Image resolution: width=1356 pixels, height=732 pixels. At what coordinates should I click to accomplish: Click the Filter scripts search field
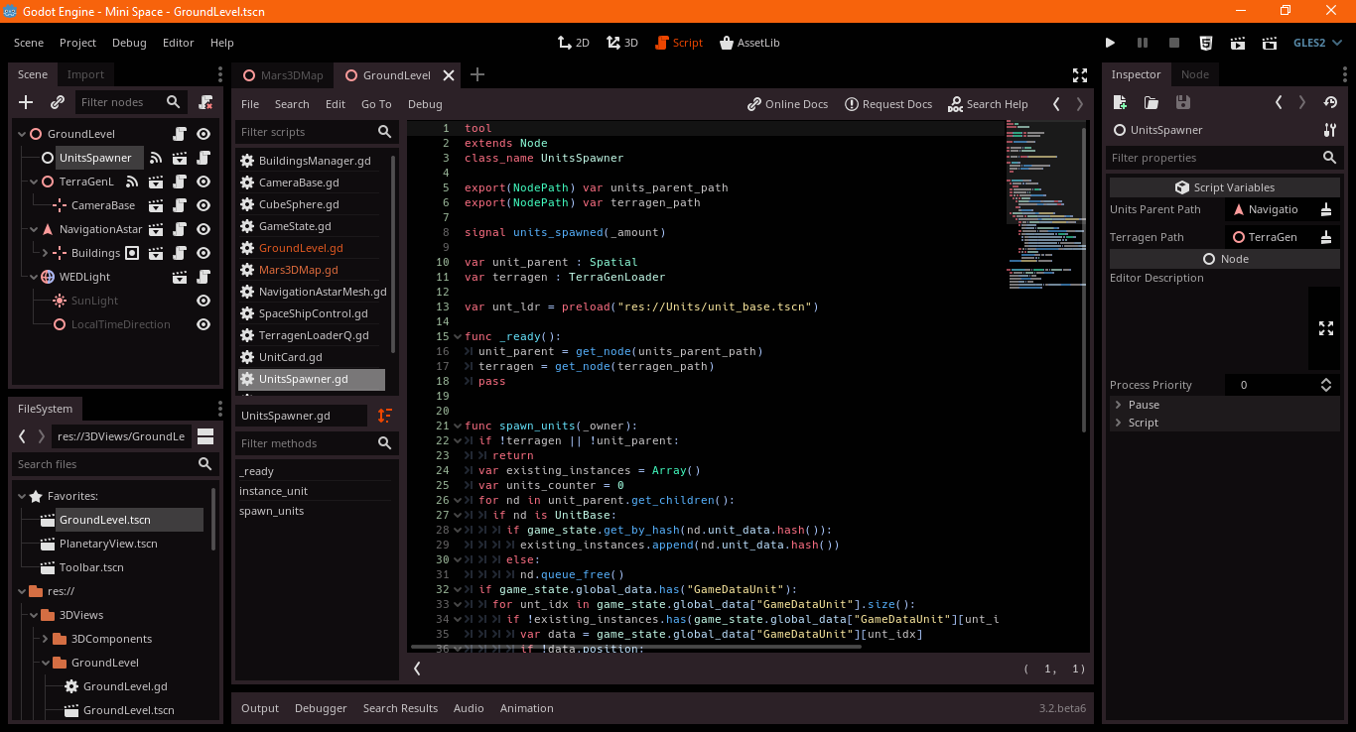(316, 132)
